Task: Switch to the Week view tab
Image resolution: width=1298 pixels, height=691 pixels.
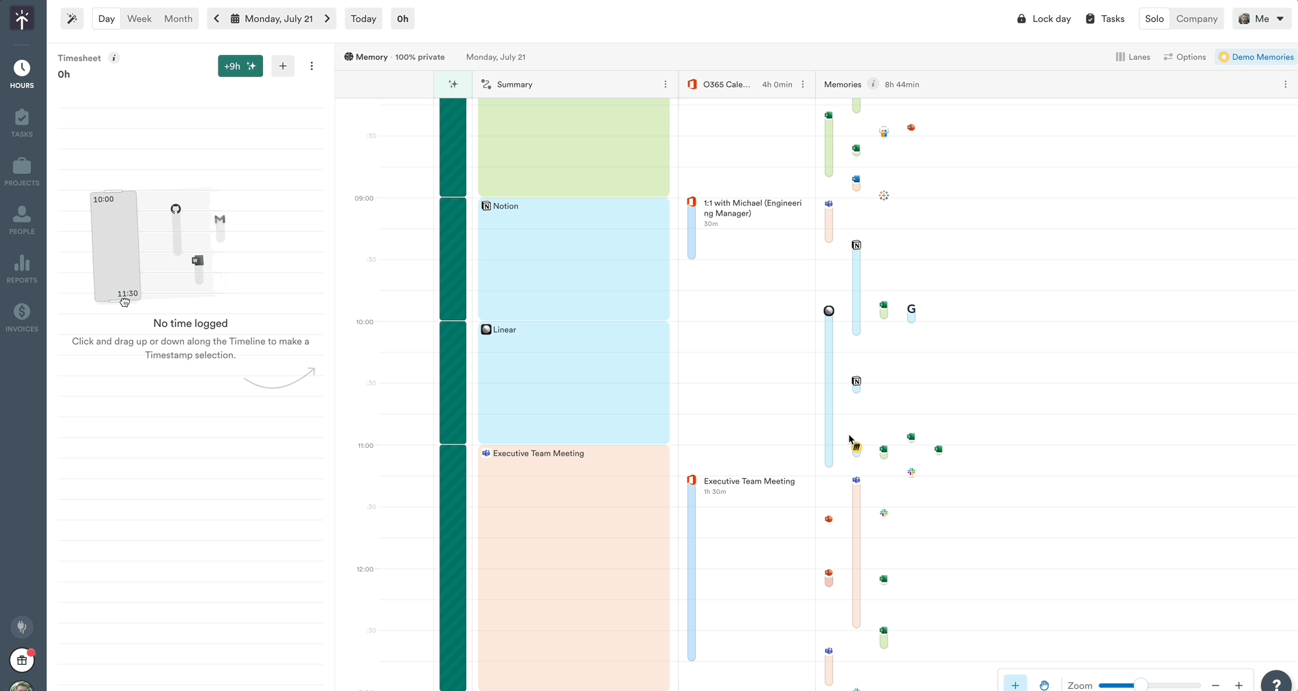Action: (139, 19)
